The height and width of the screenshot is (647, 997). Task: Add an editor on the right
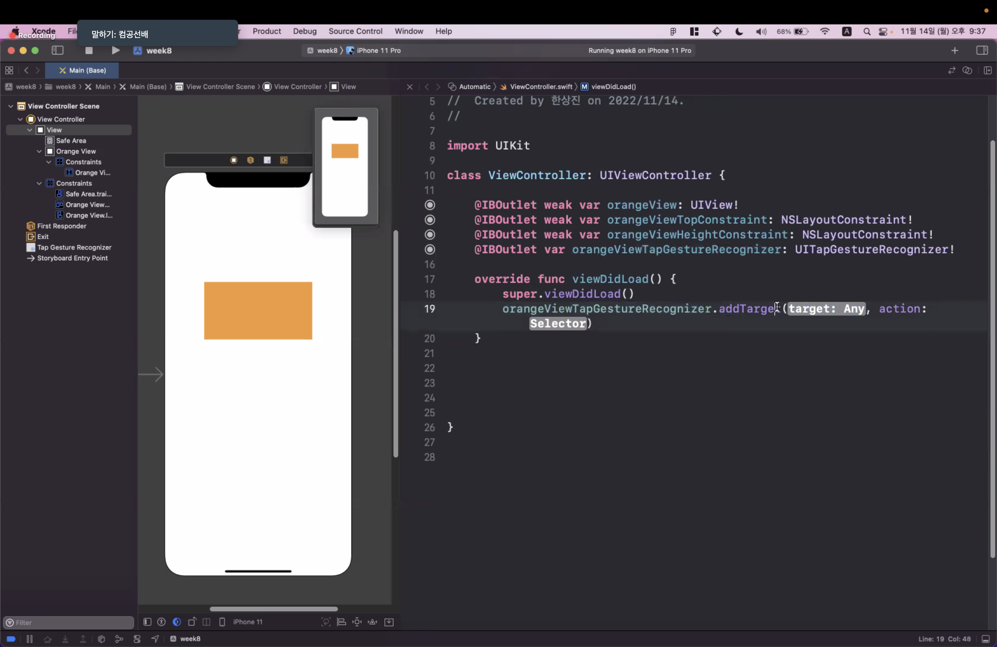988,70
